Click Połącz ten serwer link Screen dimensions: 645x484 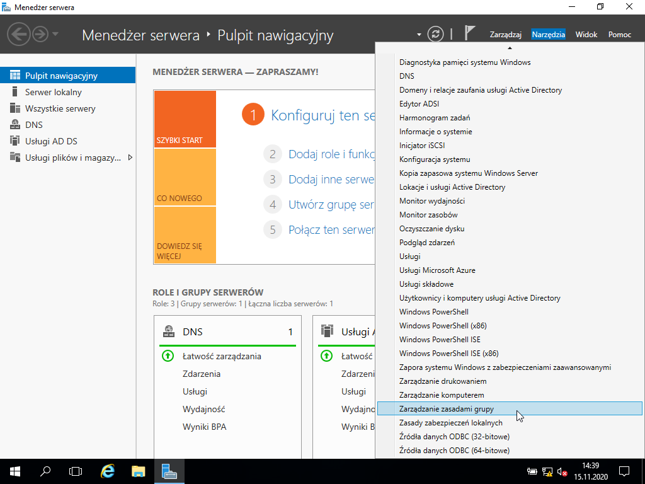click(x=331, y=229)
